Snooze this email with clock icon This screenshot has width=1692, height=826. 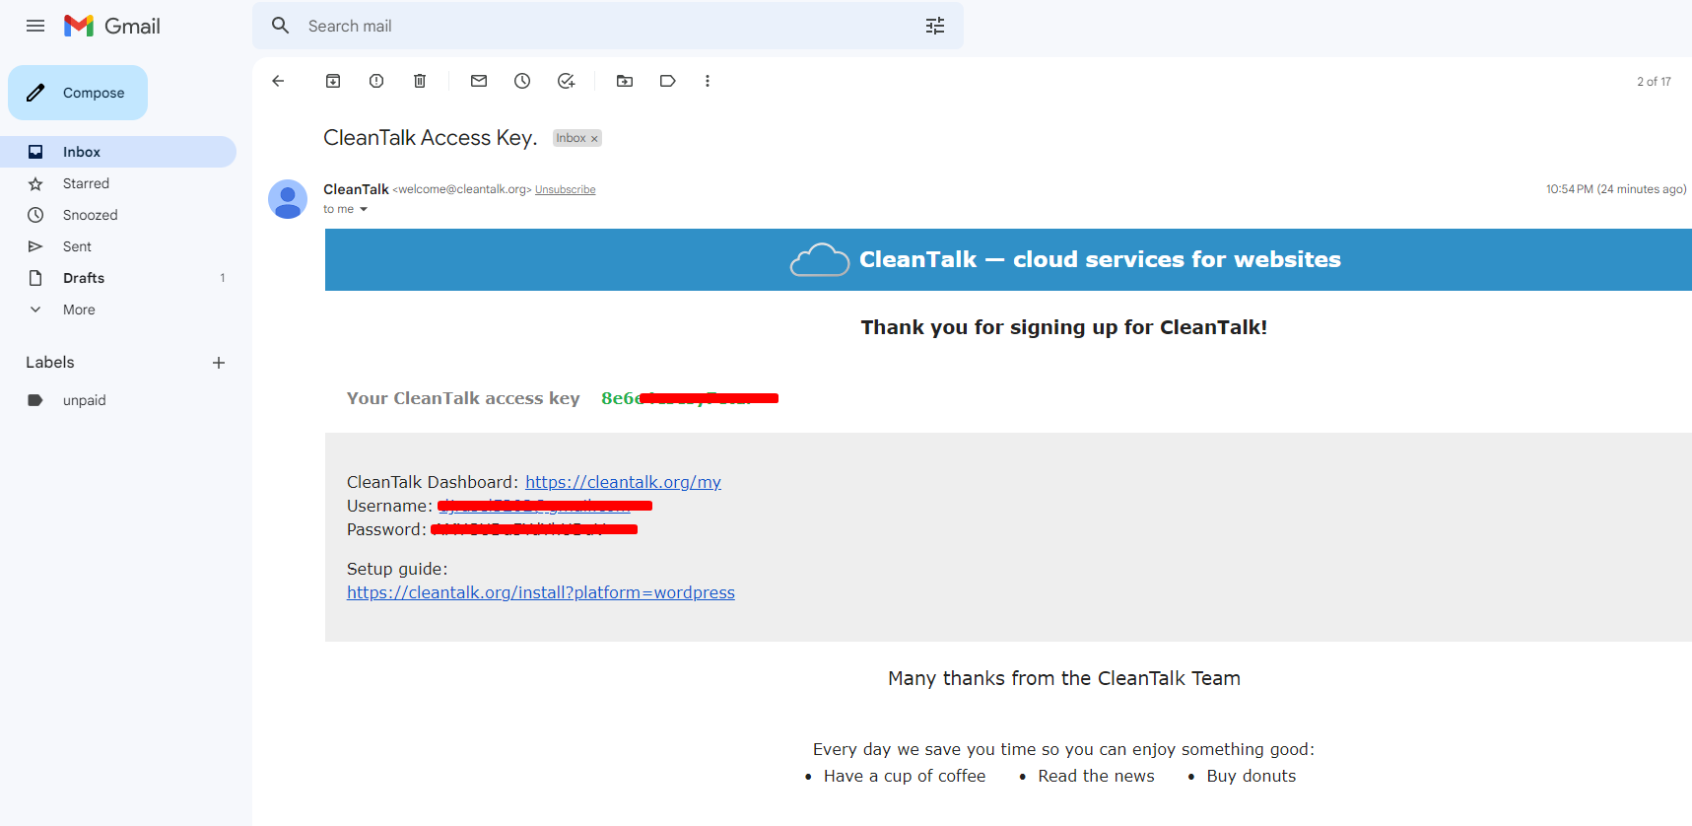pos(522,81)
